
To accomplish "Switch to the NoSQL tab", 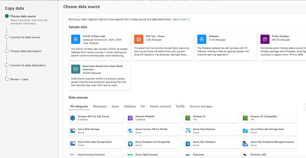I will coord(180,106).
